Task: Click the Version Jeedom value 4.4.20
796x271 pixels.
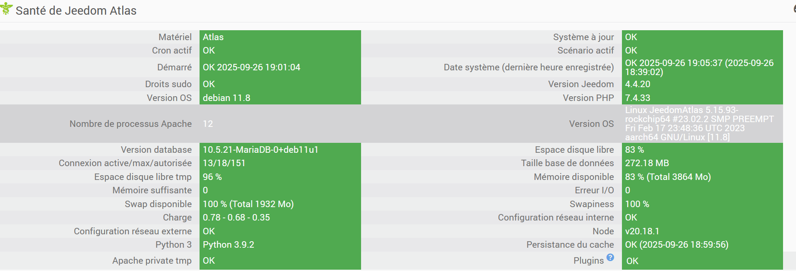Action: 637,84
